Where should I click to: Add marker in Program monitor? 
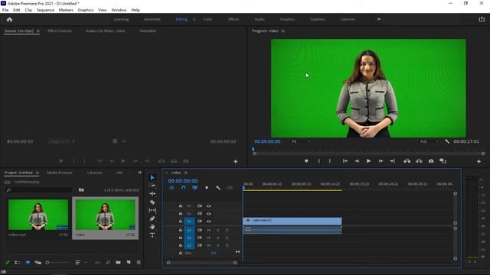(306, 161)
